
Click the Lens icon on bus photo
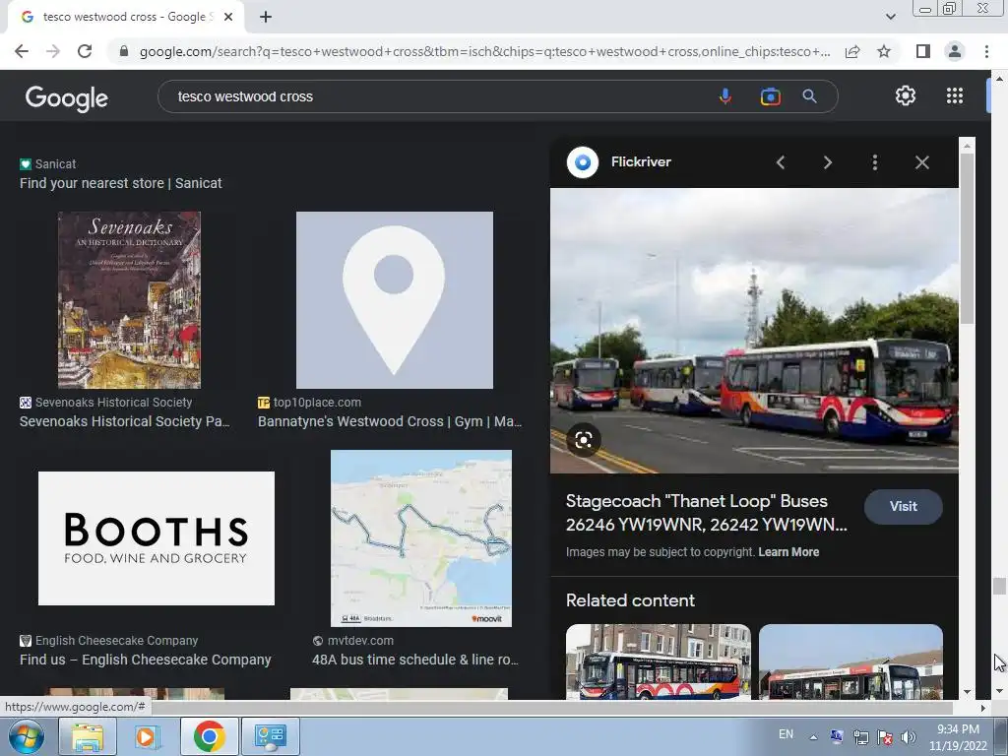tap(583, 440)
